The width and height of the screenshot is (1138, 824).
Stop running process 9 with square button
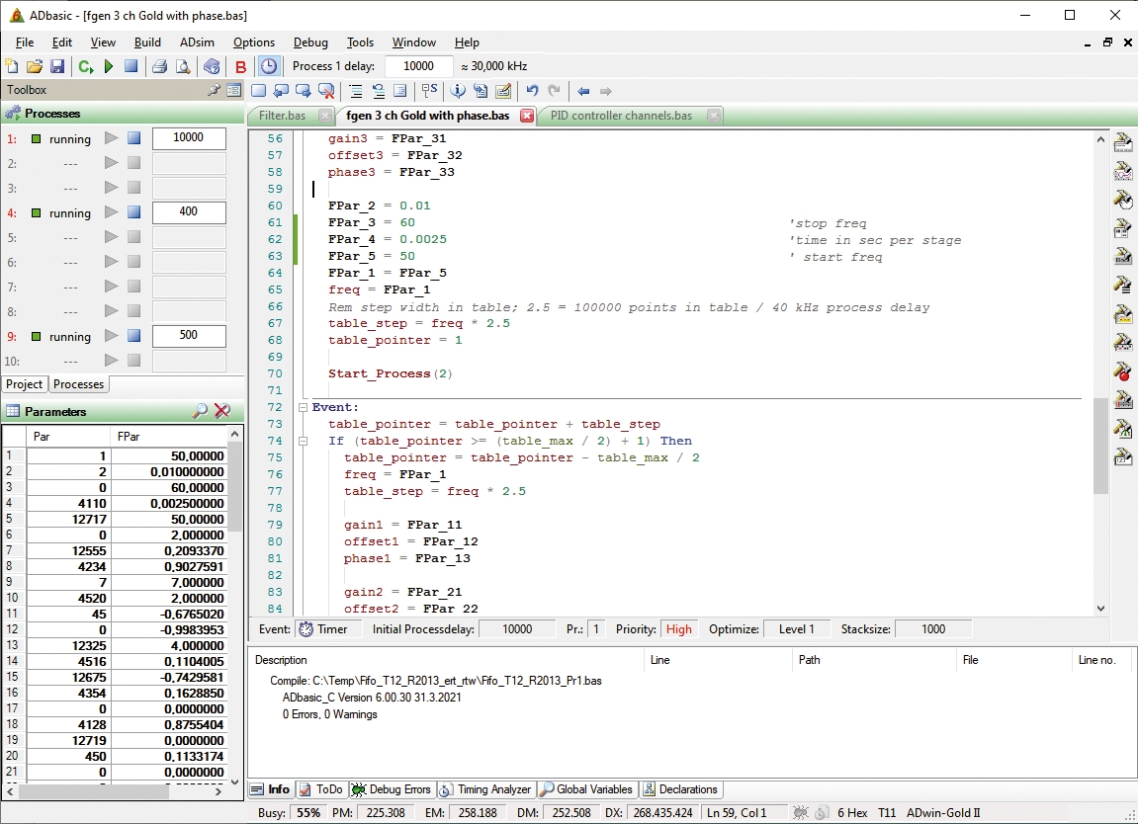tap(134, 336)
